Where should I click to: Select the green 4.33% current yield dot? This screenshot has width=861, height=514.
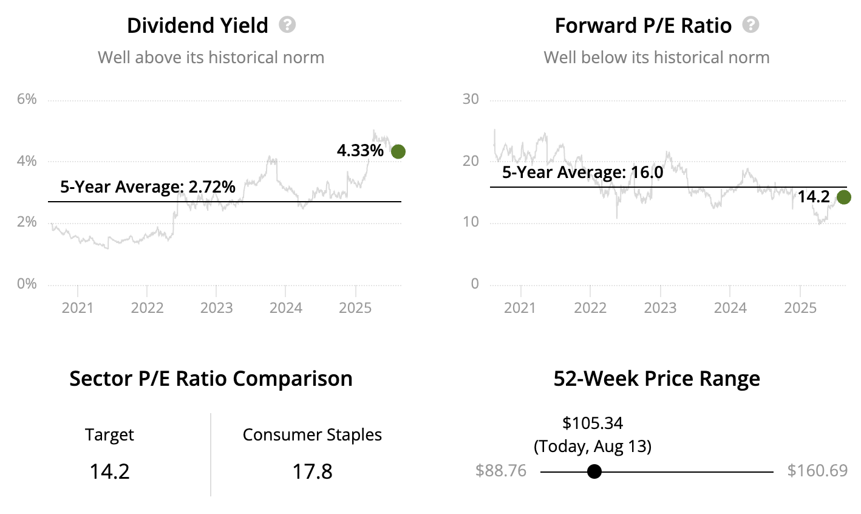(398, 151)
